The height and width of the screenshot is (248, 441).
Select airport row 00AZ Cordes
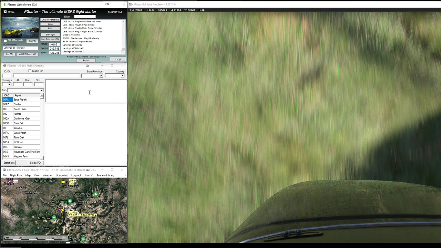(x=21, y=104)
